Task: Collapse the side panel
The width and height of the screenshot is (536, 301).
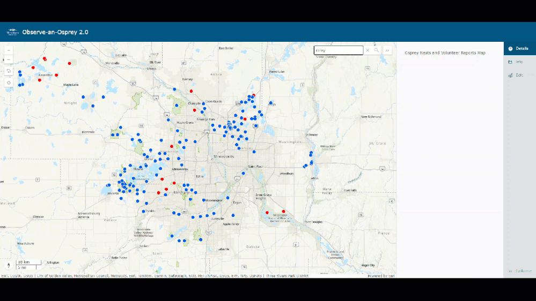Action: pos(519,271)
